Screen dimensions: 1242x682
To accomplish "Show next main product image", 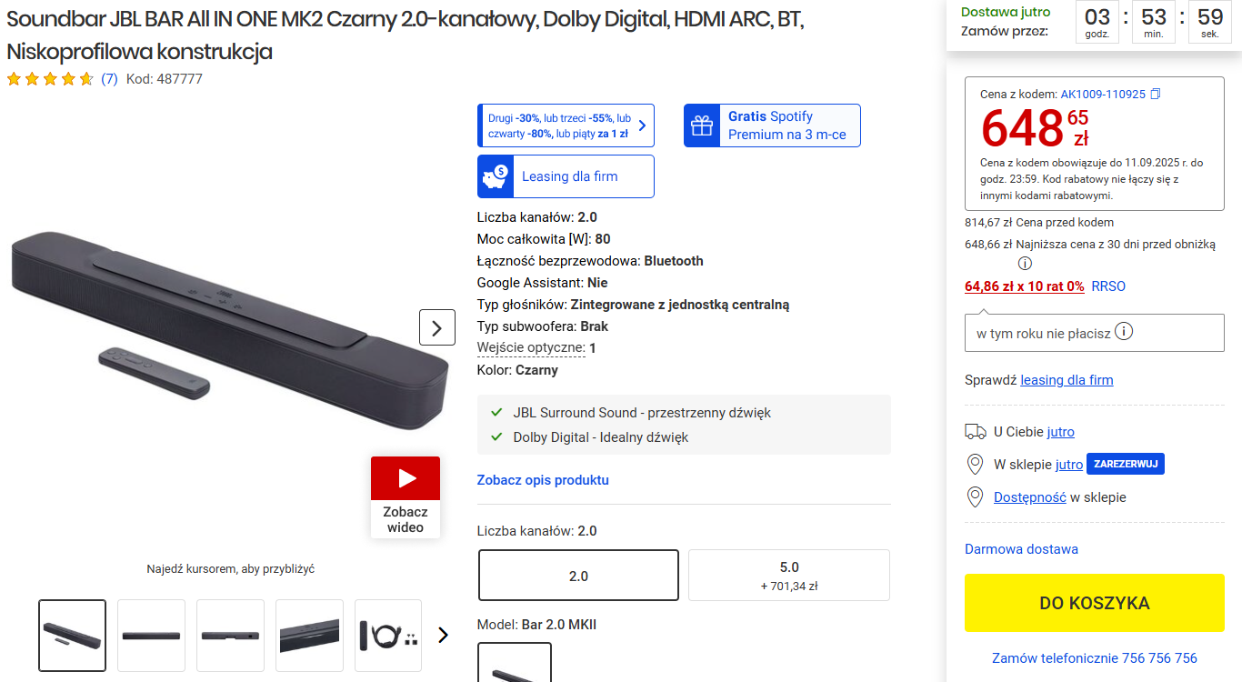I will (x=437, y=327).
